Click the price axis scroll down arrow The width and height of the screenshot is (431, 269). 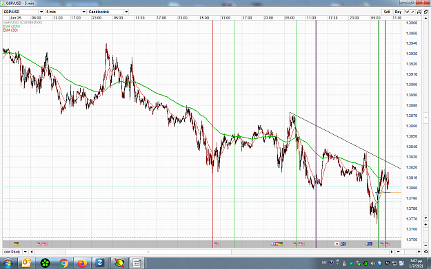click(425, 218)
